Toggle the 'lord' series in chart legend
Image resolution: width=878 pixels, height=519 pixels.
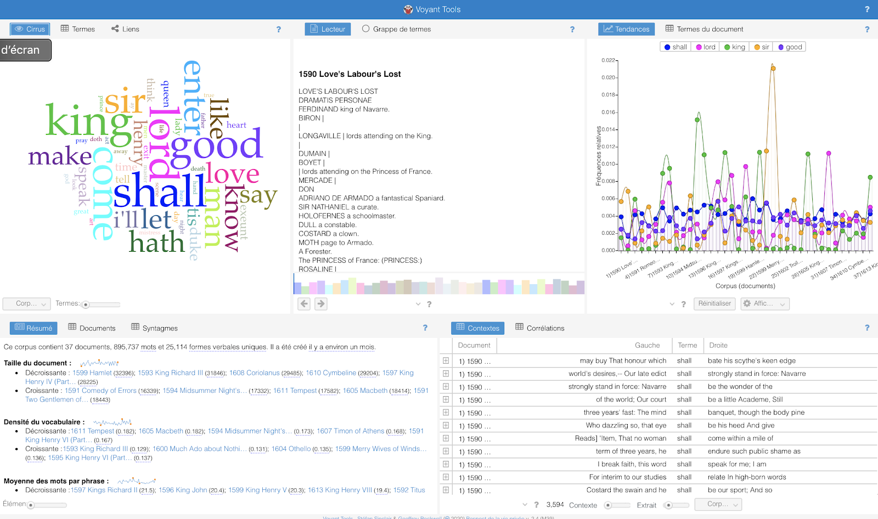pyautogui.click(x=706, y=47)
